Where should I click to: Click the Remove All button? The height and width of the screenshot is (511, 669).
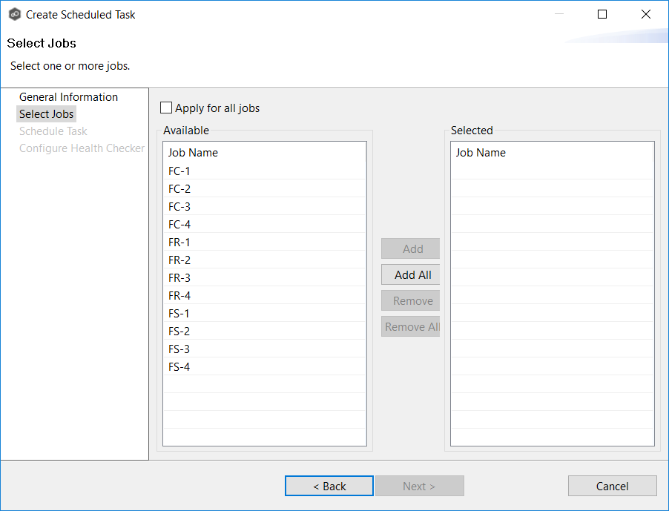coord(410,326)
